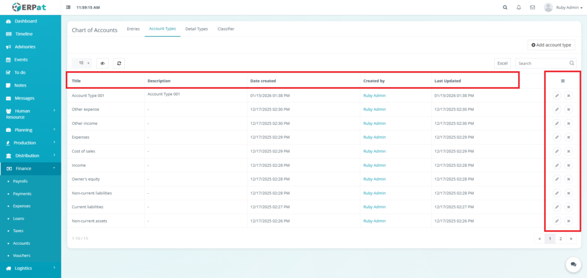Image resolution: width=587 pixels, height=278 pixels.
Task: Switch to the Entries tab
Action: coord(133,29)
